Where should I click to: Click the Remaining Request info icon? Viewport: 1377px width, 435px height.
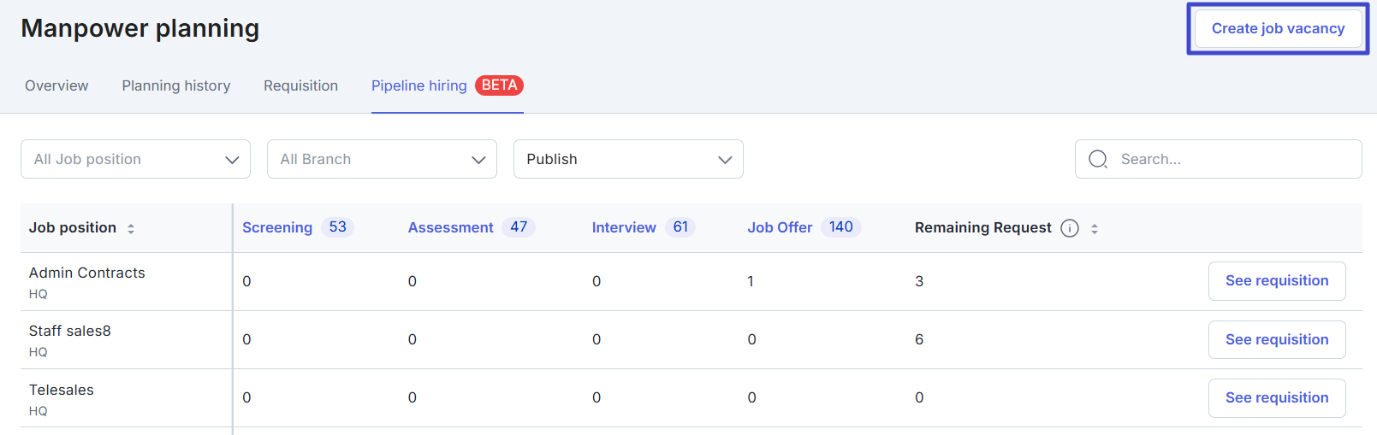[x=1070, y=228]
